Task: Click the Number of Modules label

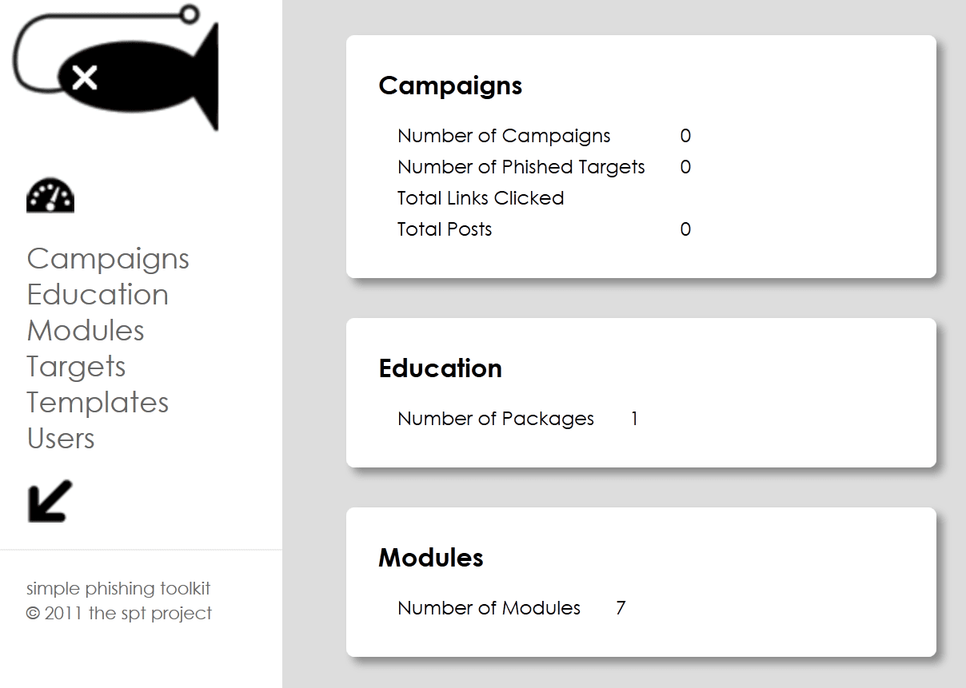Action: pos(489,608)
